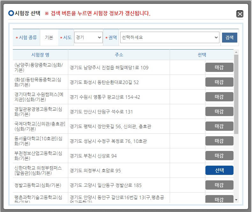Click 신한대학교 의정부캠퍼스 test site name

(x=38, y=170)
